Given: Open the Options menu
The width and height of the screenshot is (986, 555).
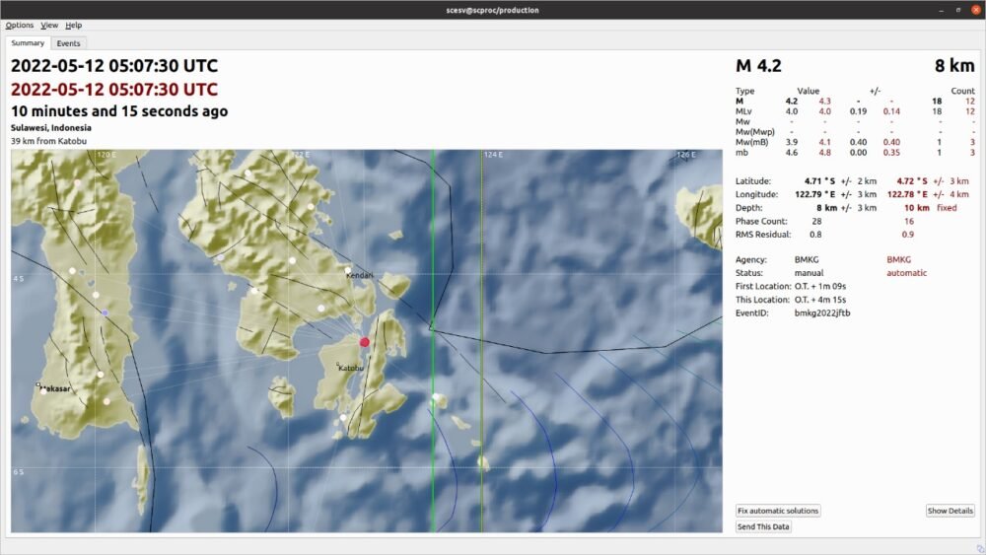Looking at the screenshot, I should pos(20,26).
